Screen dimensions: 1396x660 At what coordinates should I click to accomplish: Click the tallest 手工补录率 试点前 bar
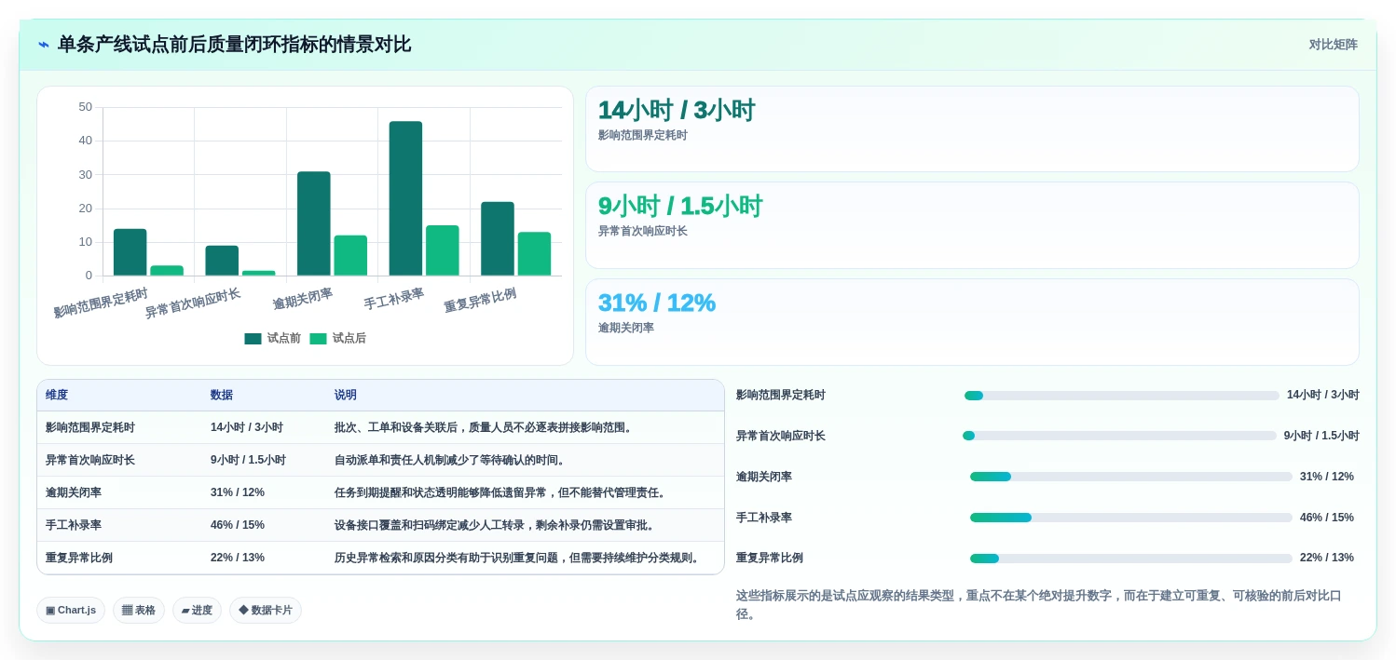coord(405,198)
